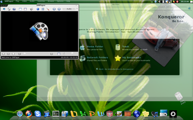The image size is (193, 120).
Task: Click the Stop button in SMPlayer controls
Action: click(x=13, y=54)
